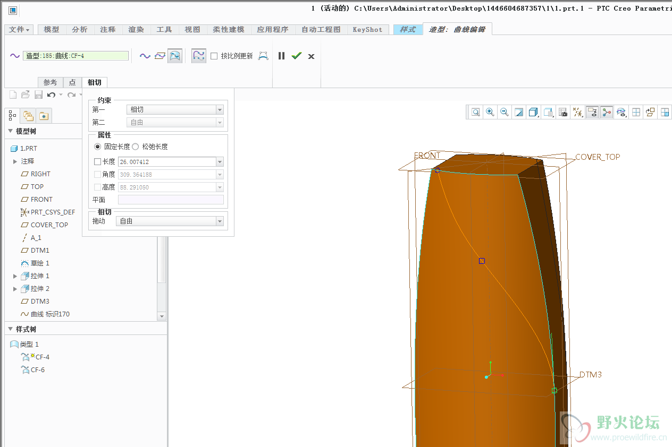Screen dimensions: 672x447
Task: Select 草绘 1 in the model tree
Action: [40, 263]
